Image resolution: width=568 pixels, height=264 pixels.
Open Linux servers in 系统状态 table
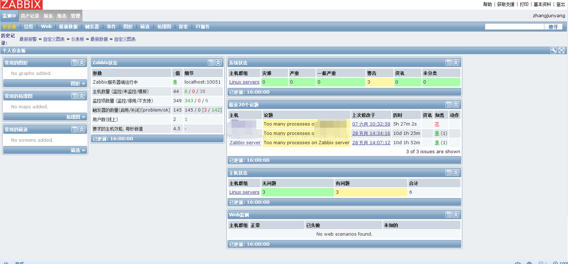coord(244,82)
